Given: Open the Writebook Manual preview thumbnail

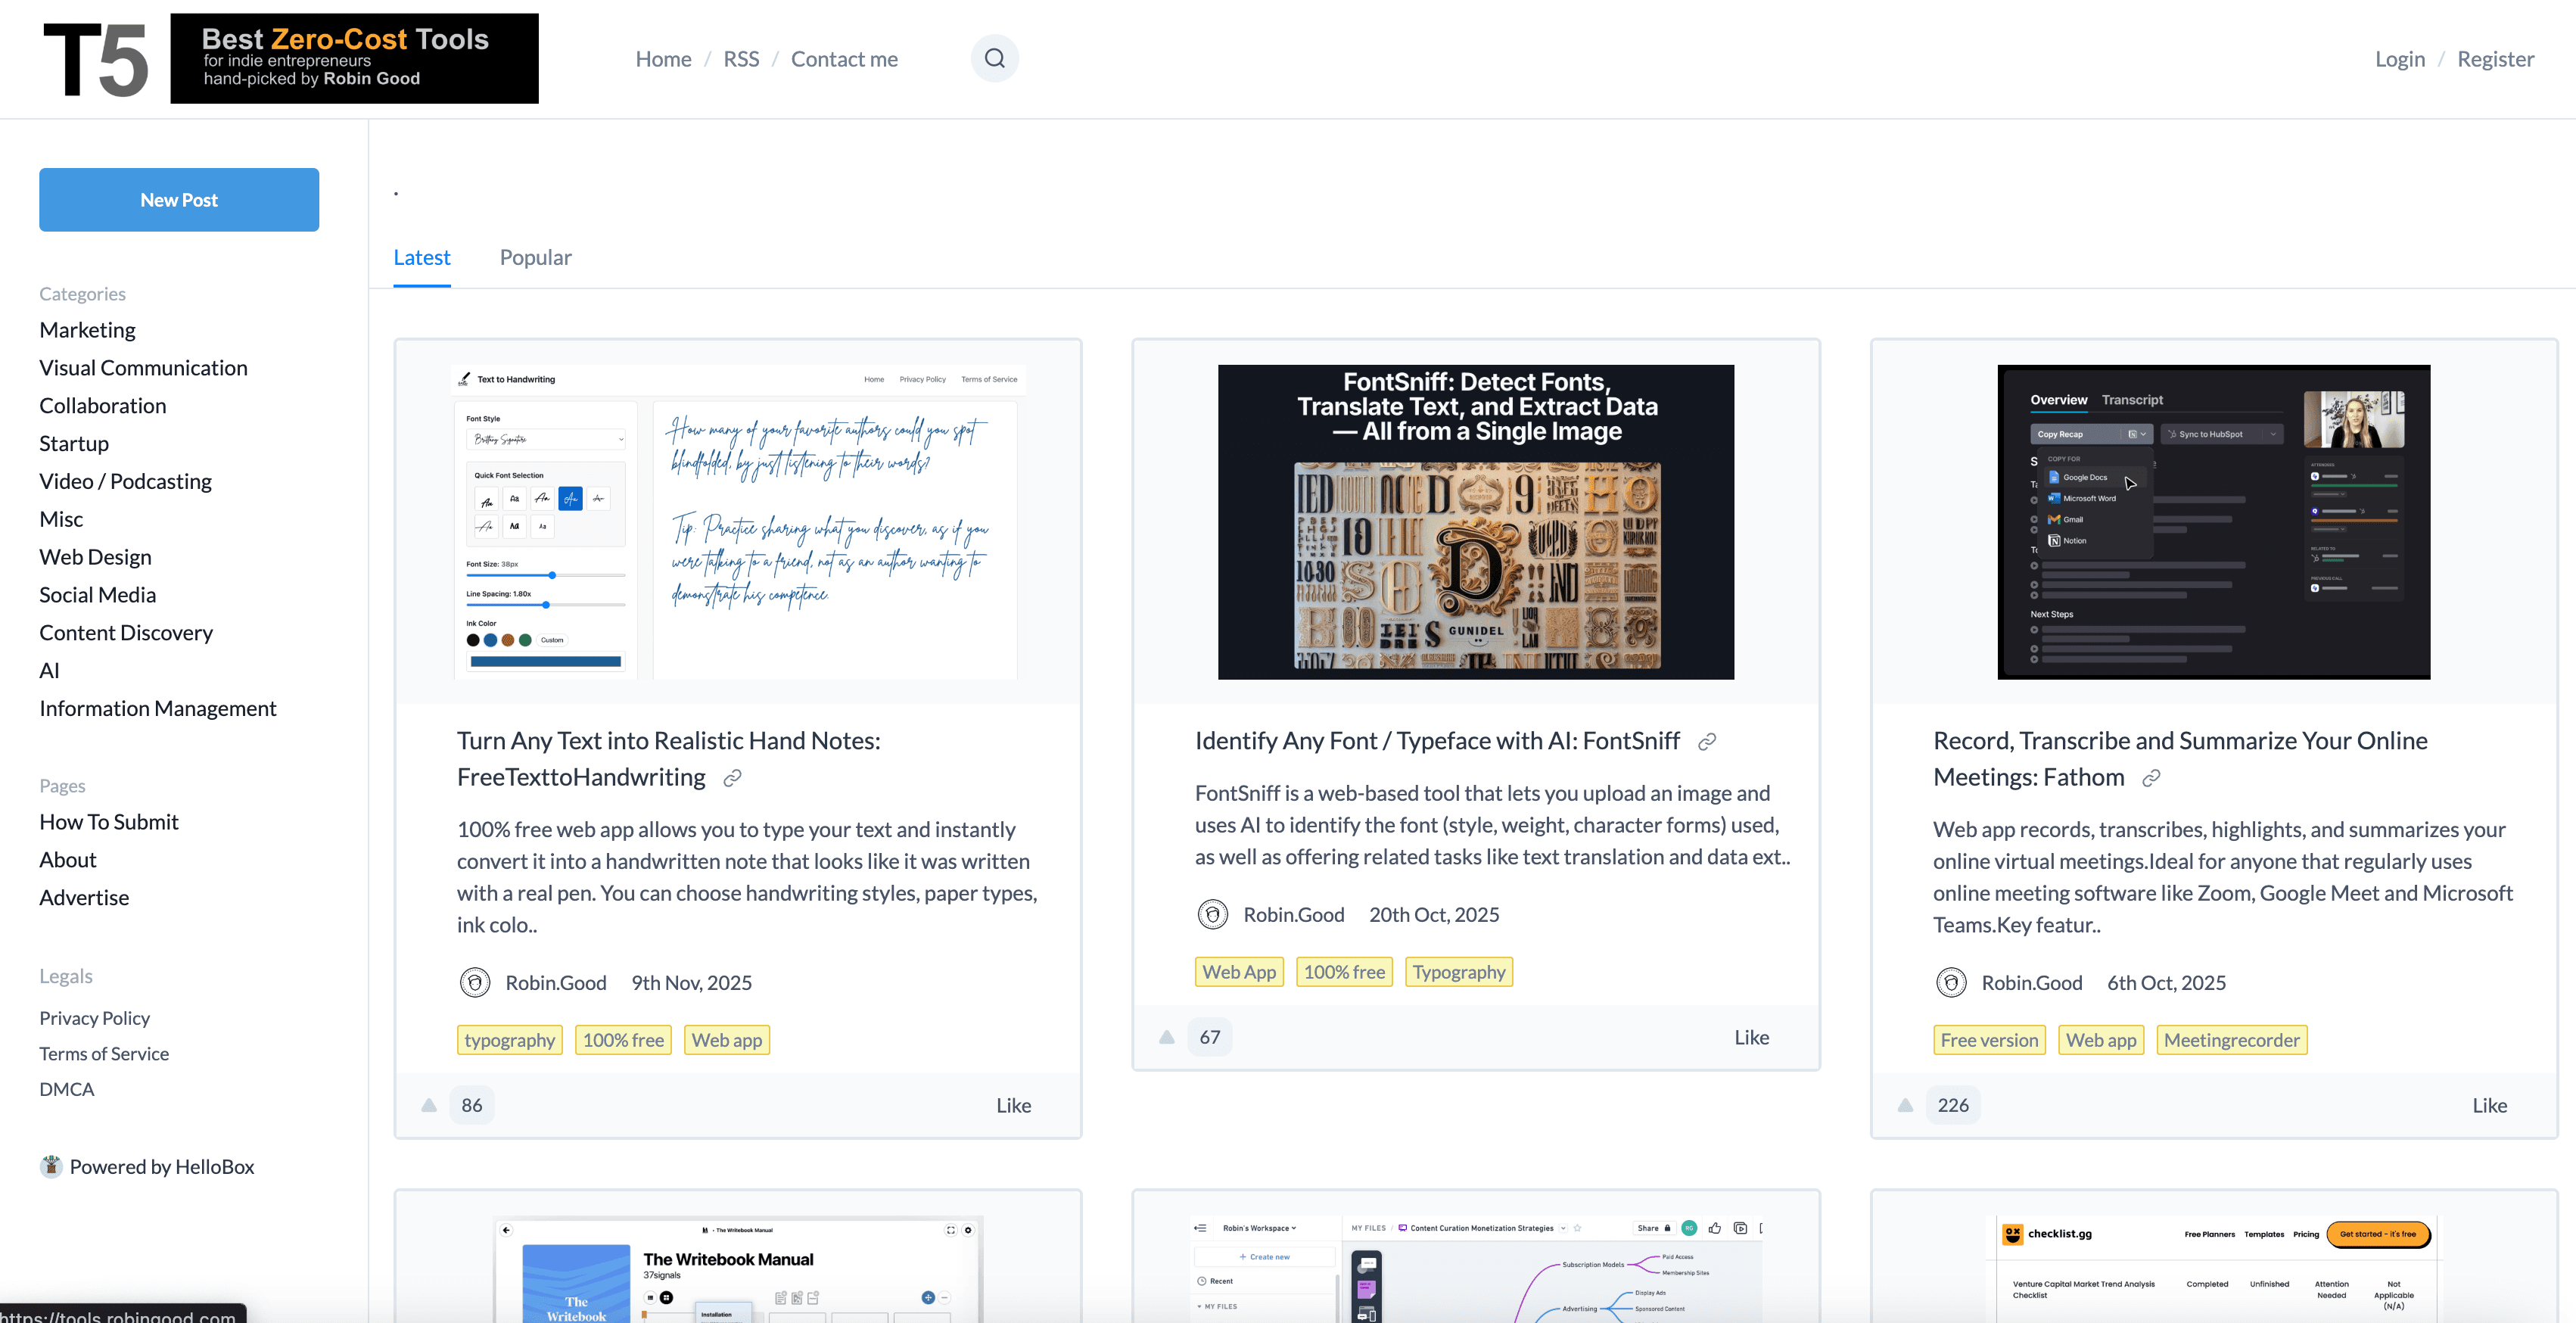Looking at the screenshot, I should pyautogui.click(x=737, y=1269).
